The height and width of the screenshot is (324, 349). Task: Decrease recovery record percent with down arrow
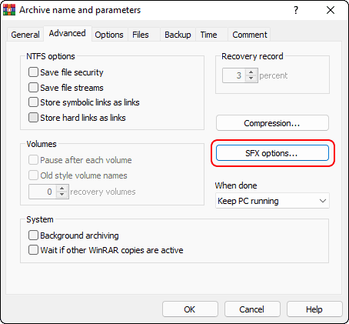[x=251, y=78]
